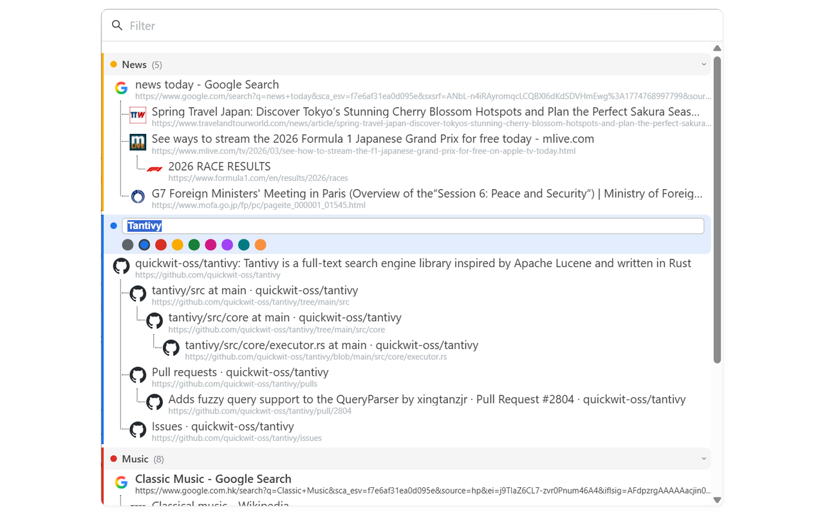Open the Formula 1 Japanese Grand Prix stream tab
This screenshot has width=824, height=515.
click(x=373, y=138)
